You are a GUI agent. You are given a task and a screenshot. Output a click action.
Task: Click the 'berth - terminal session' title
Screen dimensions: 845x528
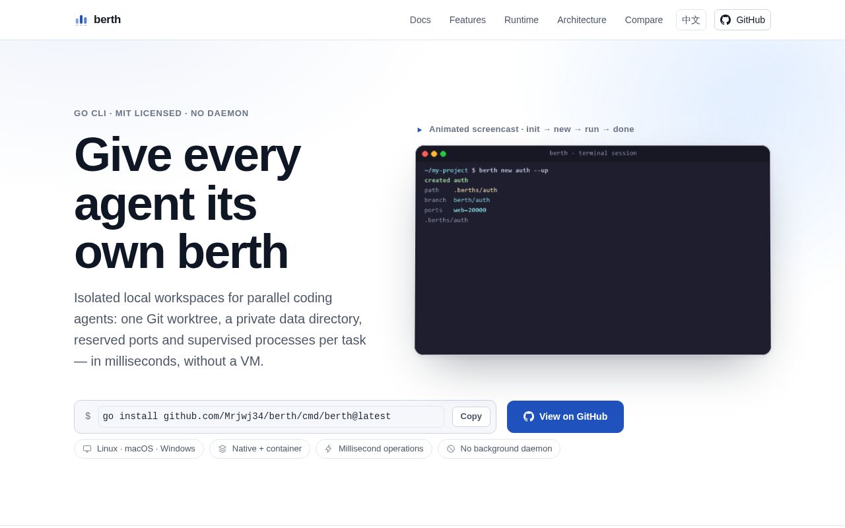pyautogui.click(x=593, y=153)
